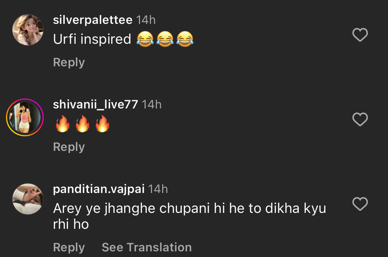Click the 14h timestamp beside panditian.vajpai
Image resolution: width=388 pixels, height=257 pixels.
158,189
